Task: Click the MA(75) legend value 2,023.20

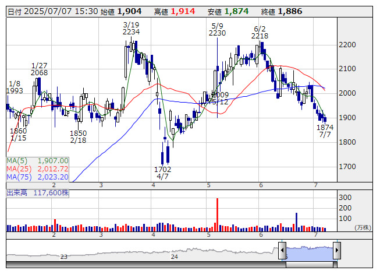Action: click(53, 177)
